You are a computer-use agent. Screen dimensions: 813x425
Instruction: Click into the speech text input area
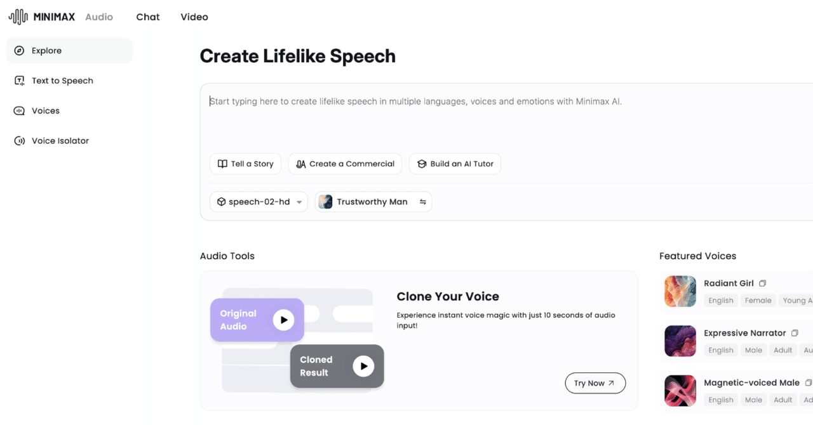point(445,121)
